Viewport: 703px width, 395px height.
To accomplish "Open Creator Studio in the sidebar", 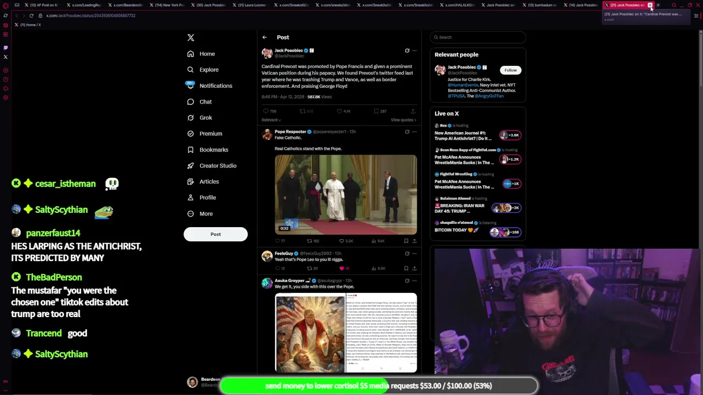I will tap(211, 165).
